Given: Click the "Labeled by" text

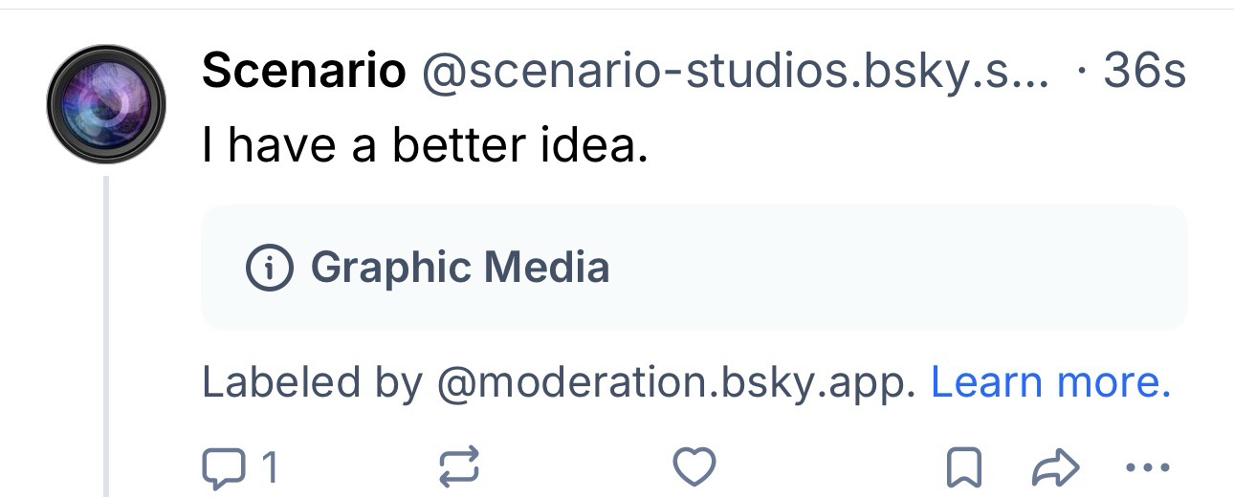Looking at the screenshot, I should 312,383.
